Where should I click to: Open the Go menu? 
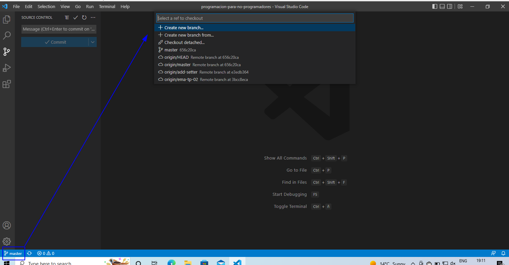[78, 6]
